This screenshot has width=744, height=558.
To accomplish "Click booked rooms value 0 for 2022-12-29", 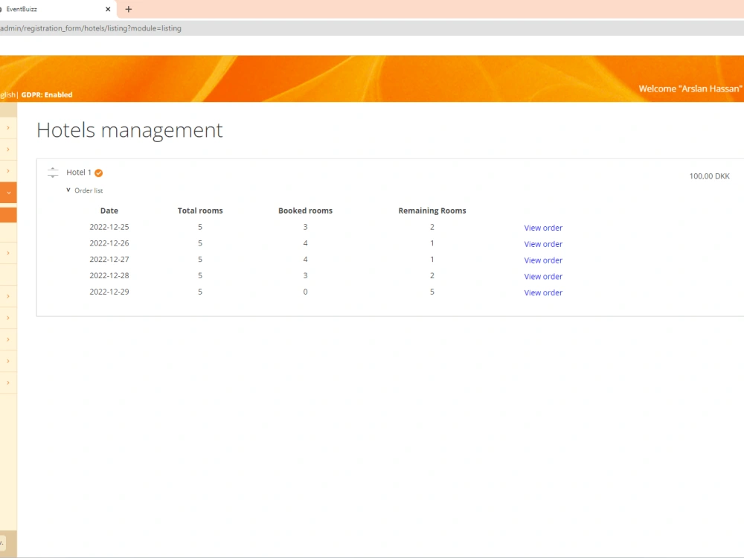I will (305, 292).
